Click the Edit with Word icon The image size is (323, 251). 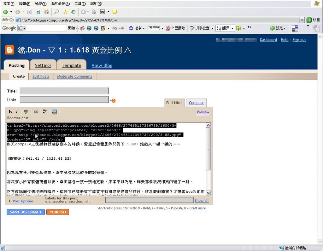pyautogui.click(x=103, y=12)
